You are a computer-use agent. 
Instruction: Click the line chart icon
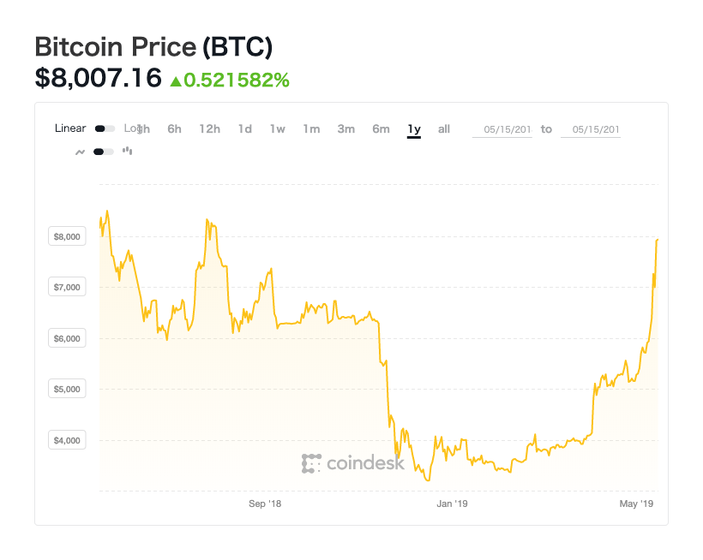(81, 152)
